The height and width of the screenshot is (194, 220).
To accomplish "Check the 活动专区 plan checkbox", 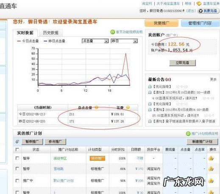I will coord(17,158).
